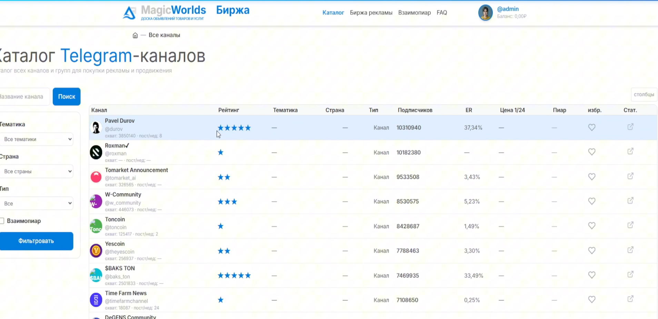Screen dimensions: 658x319
Task: Open statistics link for Pavel Durov
Action: coord(630,127)
